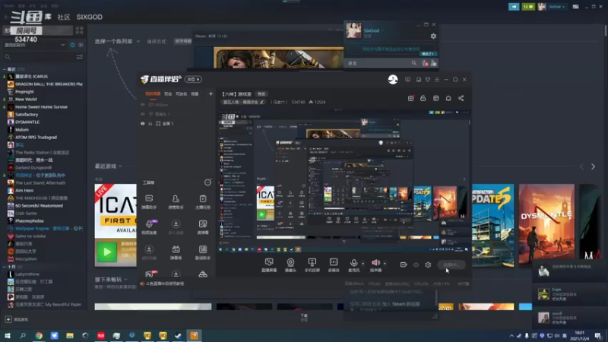This screenshot has height=342, width=608.
Task: Open Steam friends panel settings gear
Action: 433,36
